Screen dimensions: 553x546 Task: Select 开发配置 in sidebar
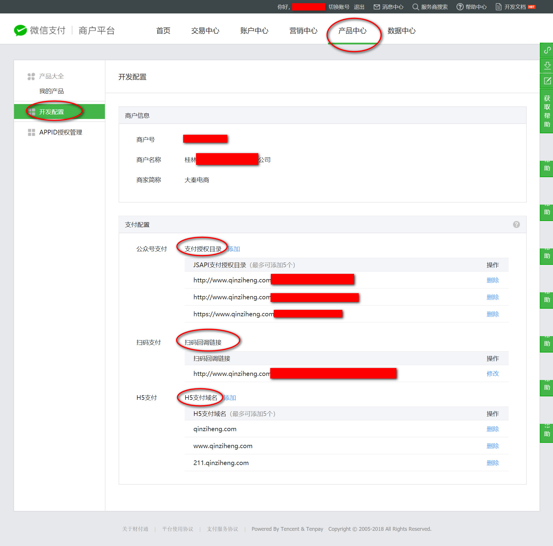(x=60, y=112)
